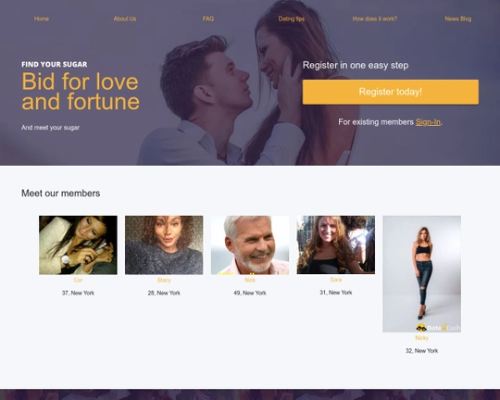
Task: Open Sara's profile photo thumbnail
Action: click(x=336, y=244)
